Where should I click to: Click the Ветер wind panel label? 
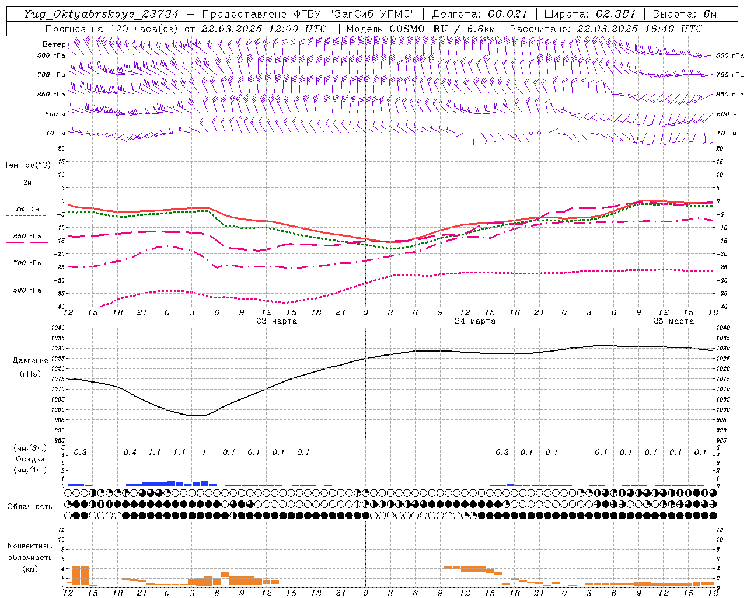(x=54, y=44)
